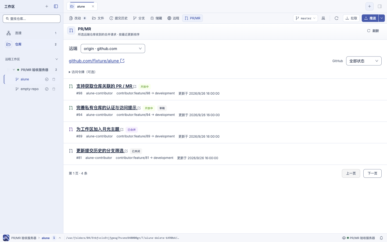Open PR titled 为工作区加入月光主题
The height and width of the screenshot is (242, 387).
coord(98,129)
